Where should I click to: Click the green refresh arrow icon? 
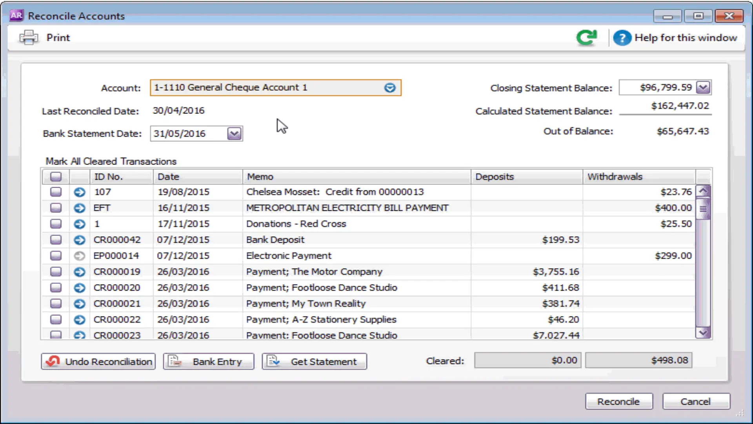coord(587,38)
